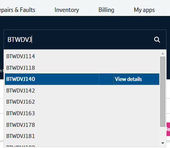Choose the highlighted BTWDVJ140 entry
Viewport: 170px width, 148px height.
click(x=52, y=79)
